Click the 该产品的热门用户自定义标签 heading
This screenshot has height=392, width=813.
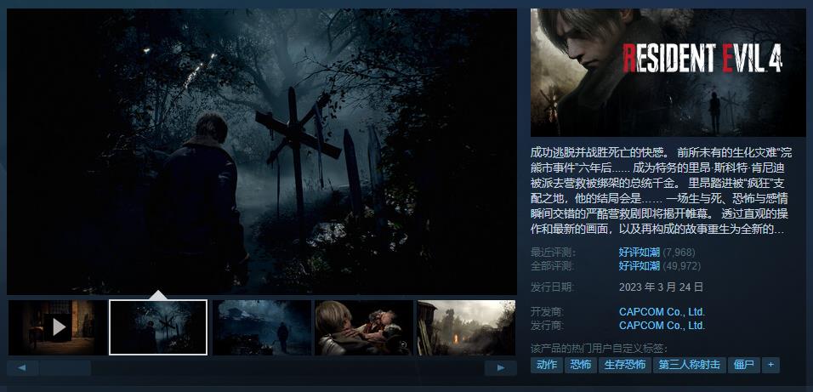(599, 348)
